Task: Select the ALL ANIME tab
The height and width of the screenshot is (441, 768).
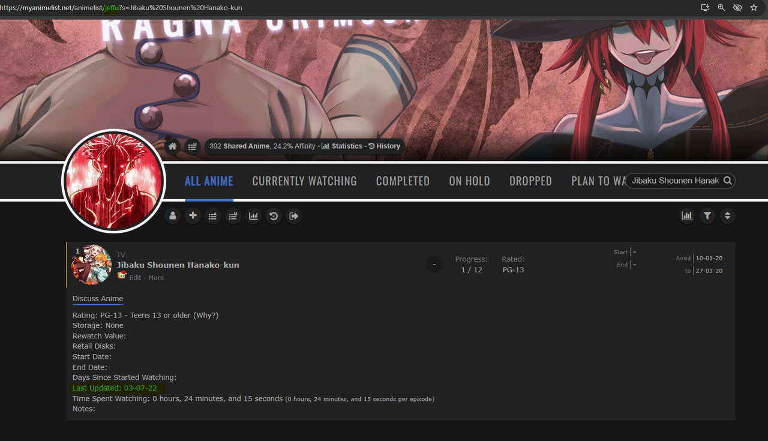Action: (x=209, y=181)
